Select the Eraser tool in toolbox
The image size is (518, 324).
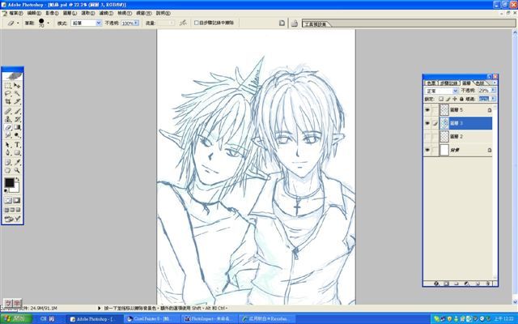(x=8, y=127)
